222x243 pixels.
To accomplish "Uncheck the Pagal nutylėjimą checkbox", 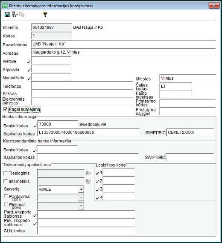I will 6,109.
